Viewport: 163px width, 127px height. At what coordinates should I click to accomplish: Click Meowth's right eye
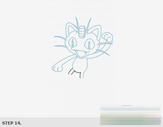pos(89,44)
